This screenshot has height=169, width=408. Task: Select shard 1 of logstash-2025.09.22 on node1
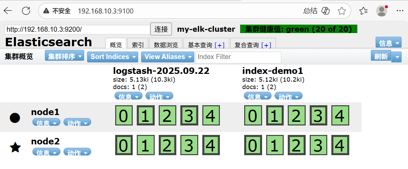point(145,116)
